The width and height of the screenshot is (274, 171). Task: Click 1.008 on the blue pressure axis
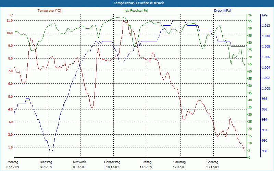tap(266, 47)
